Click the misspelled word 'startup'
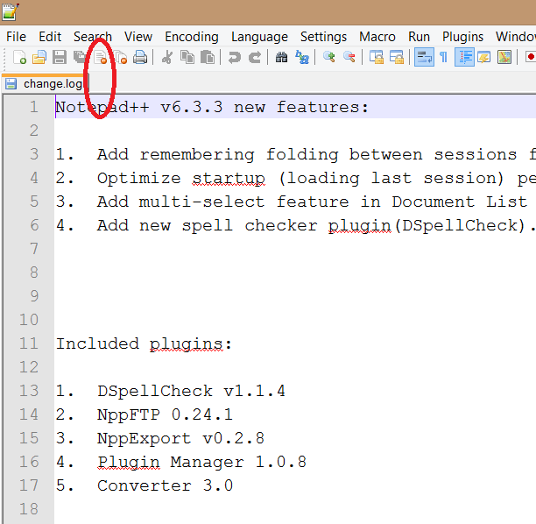The width and height of the screenshot is (536, 524). (x=229, y=178)
